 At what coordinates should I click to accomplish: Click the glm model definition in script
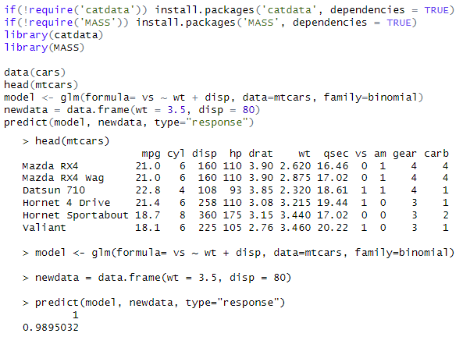coord(213,98)
